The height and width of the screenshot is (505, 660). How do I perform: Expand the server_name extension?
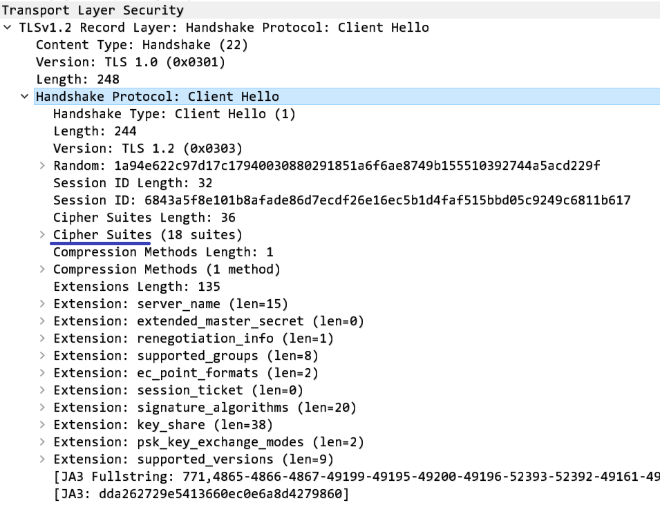point(42,304)
